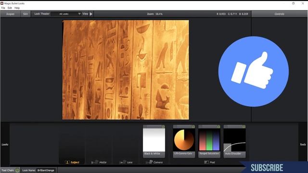Click the Skin overlay button
Image resolution: width=308 pixels, height=173 pixels.
pyautogui.click(x=26, y=14)
